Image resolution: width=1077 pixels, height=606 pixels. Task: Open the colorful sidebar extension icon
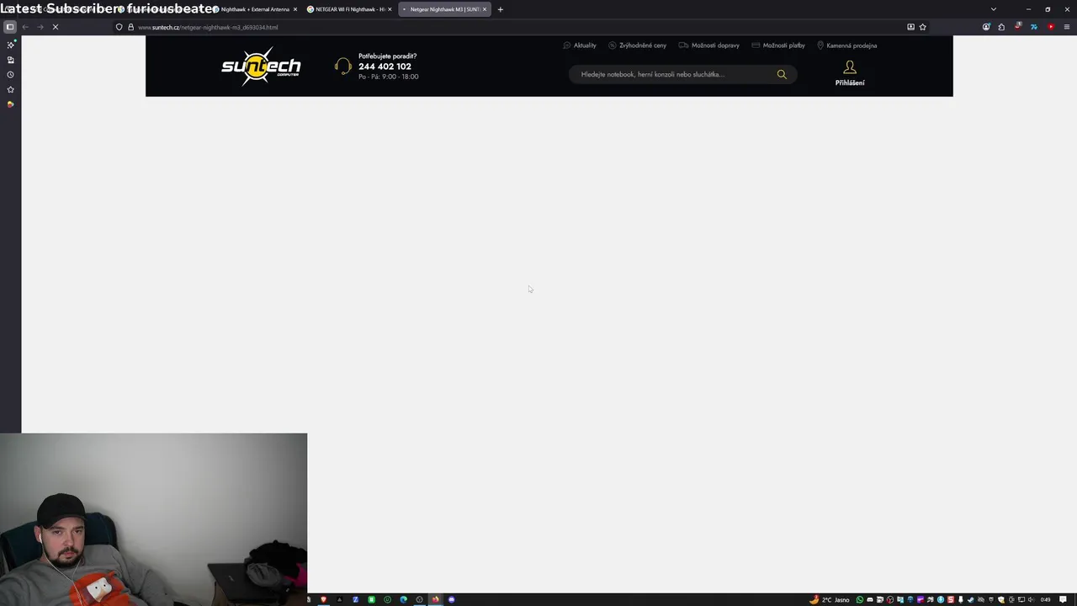point(10,104)
